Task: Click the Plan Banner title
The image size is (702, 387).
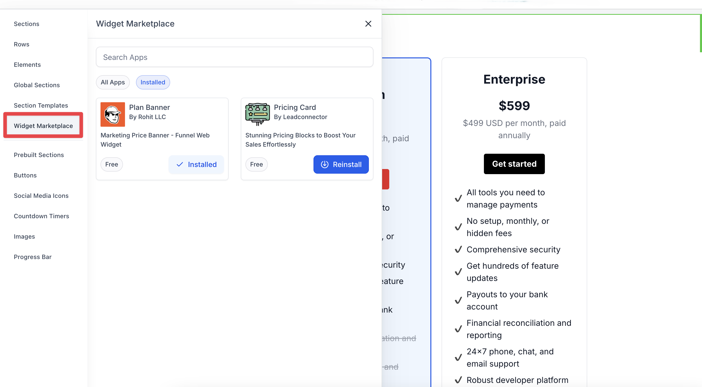Action: click(149, 108)
